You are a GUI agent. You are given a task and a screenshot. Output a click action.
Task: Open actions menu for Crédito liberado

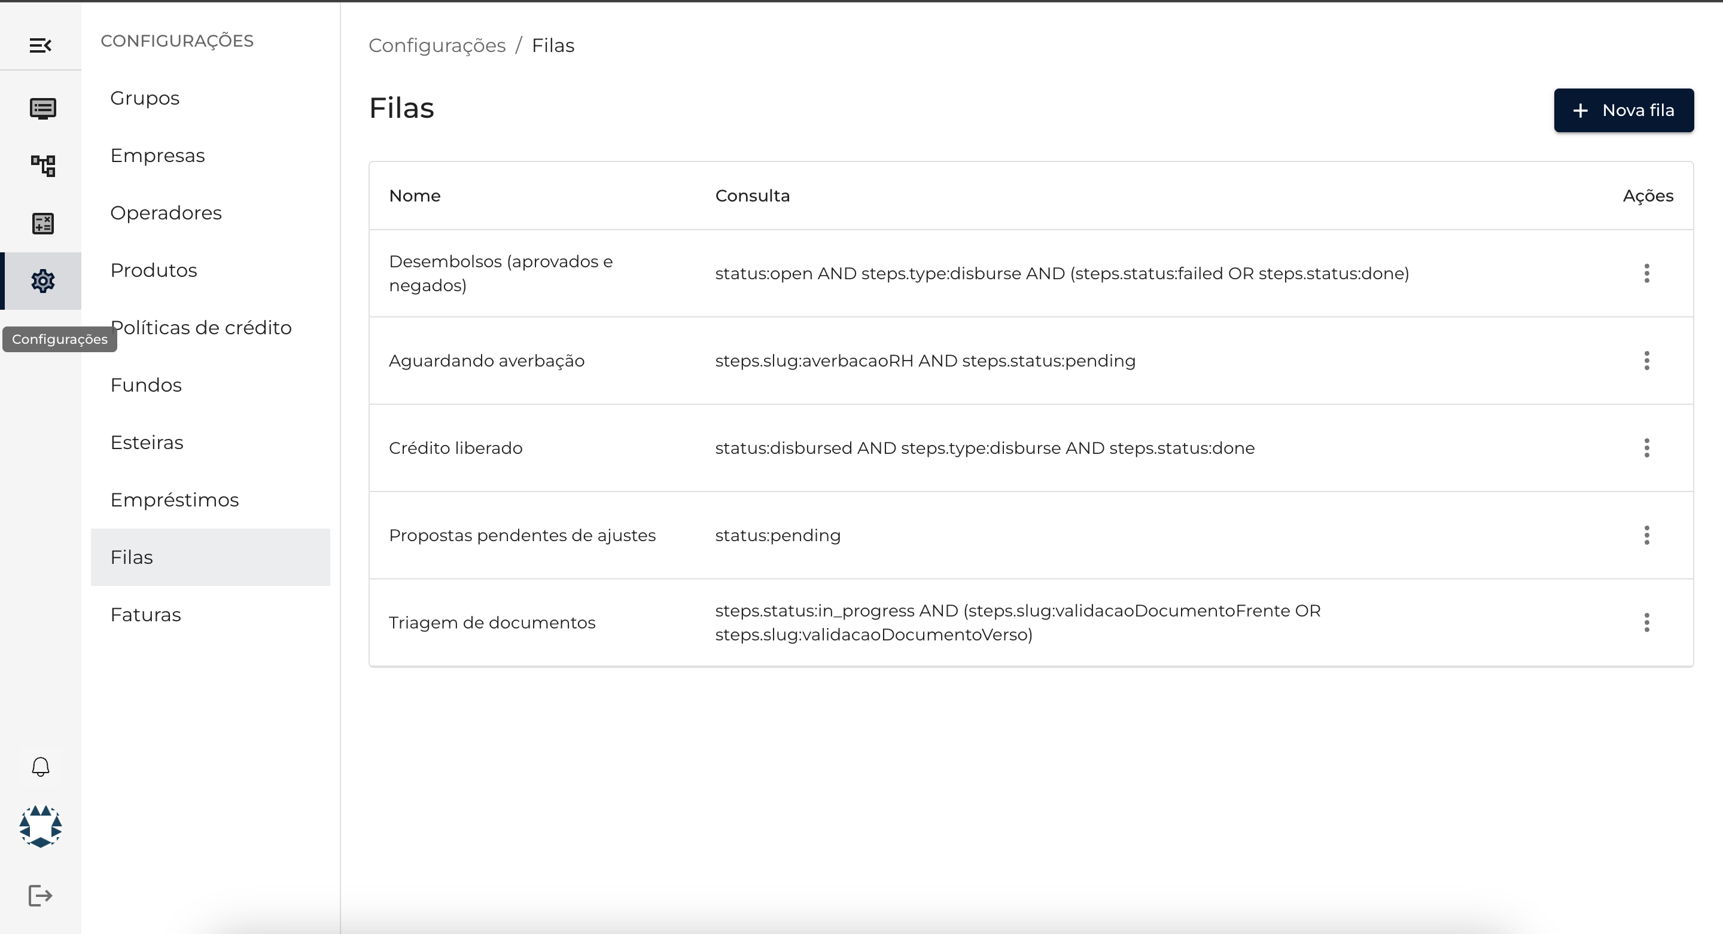point(1646,448)
